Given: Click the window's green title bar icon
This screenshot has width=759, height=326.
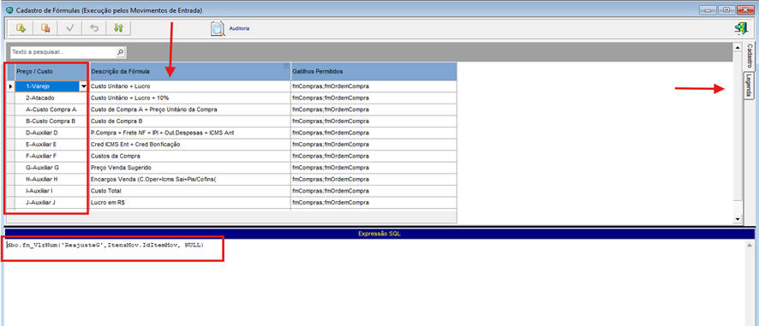Looking at the screenshot, I should point(9,10).
